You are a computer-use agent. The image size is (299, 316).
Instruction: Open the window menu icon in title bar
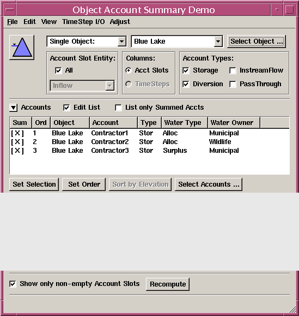10,10
